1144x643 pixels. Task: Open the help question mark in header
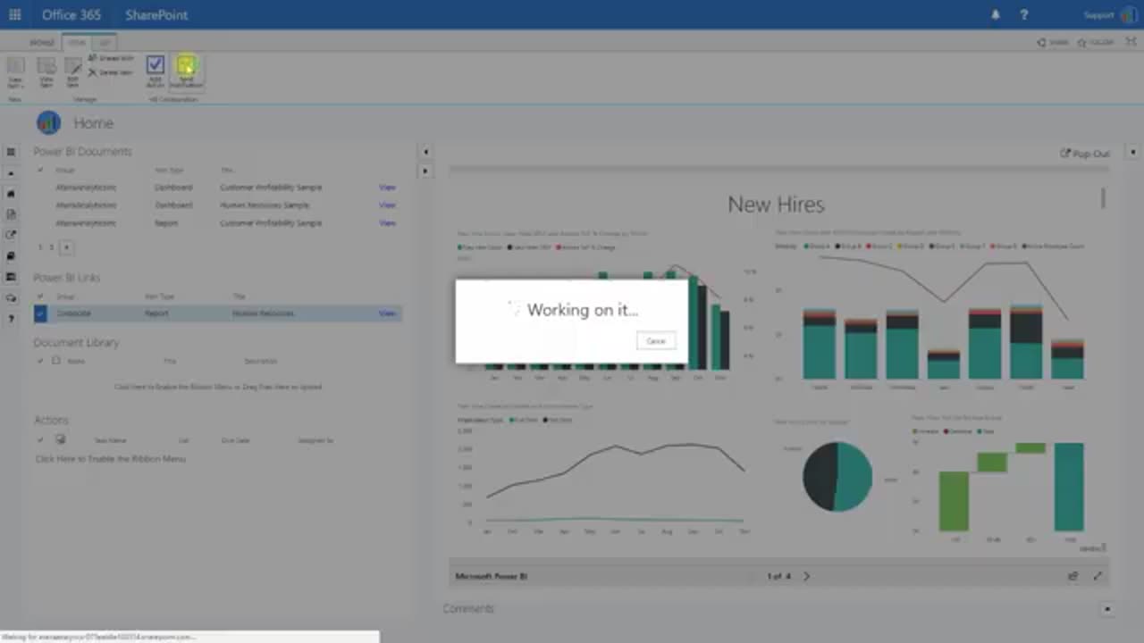tap(1024, 15)
